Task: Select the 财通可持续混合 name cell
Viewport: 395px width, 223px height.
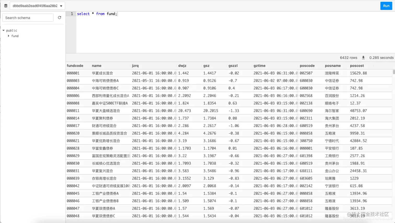Action: pos(104,126)
